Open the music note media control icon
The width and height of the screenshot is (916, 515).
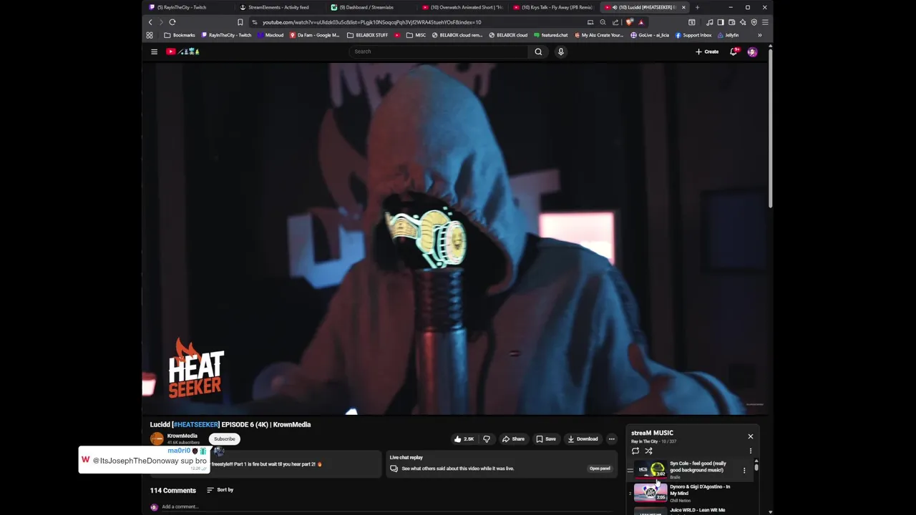709,22
